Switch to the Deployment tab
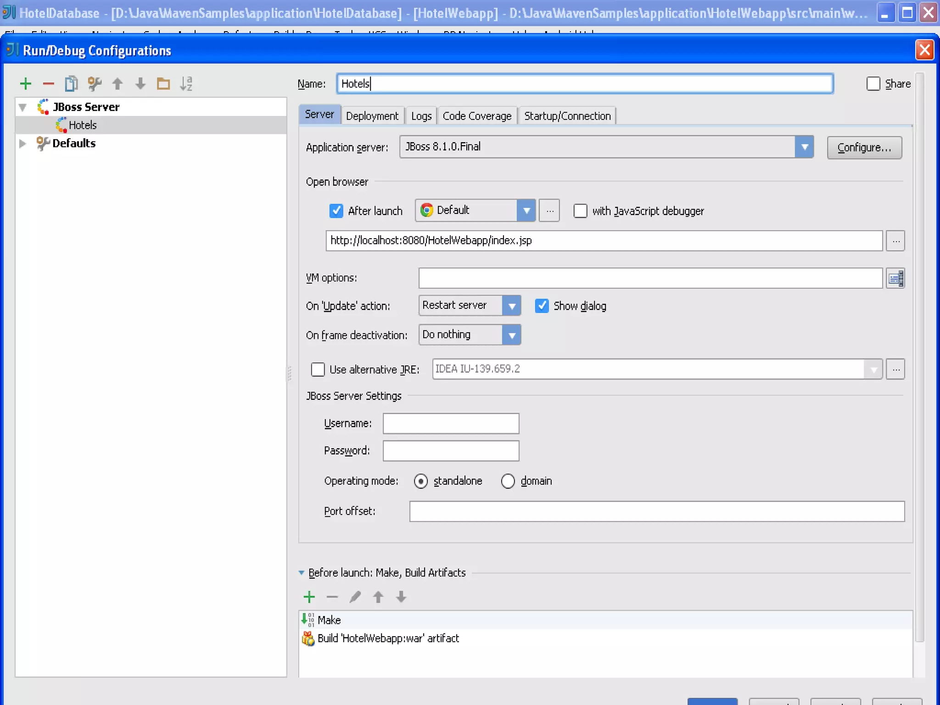940x705 pixels. point(372,116)
